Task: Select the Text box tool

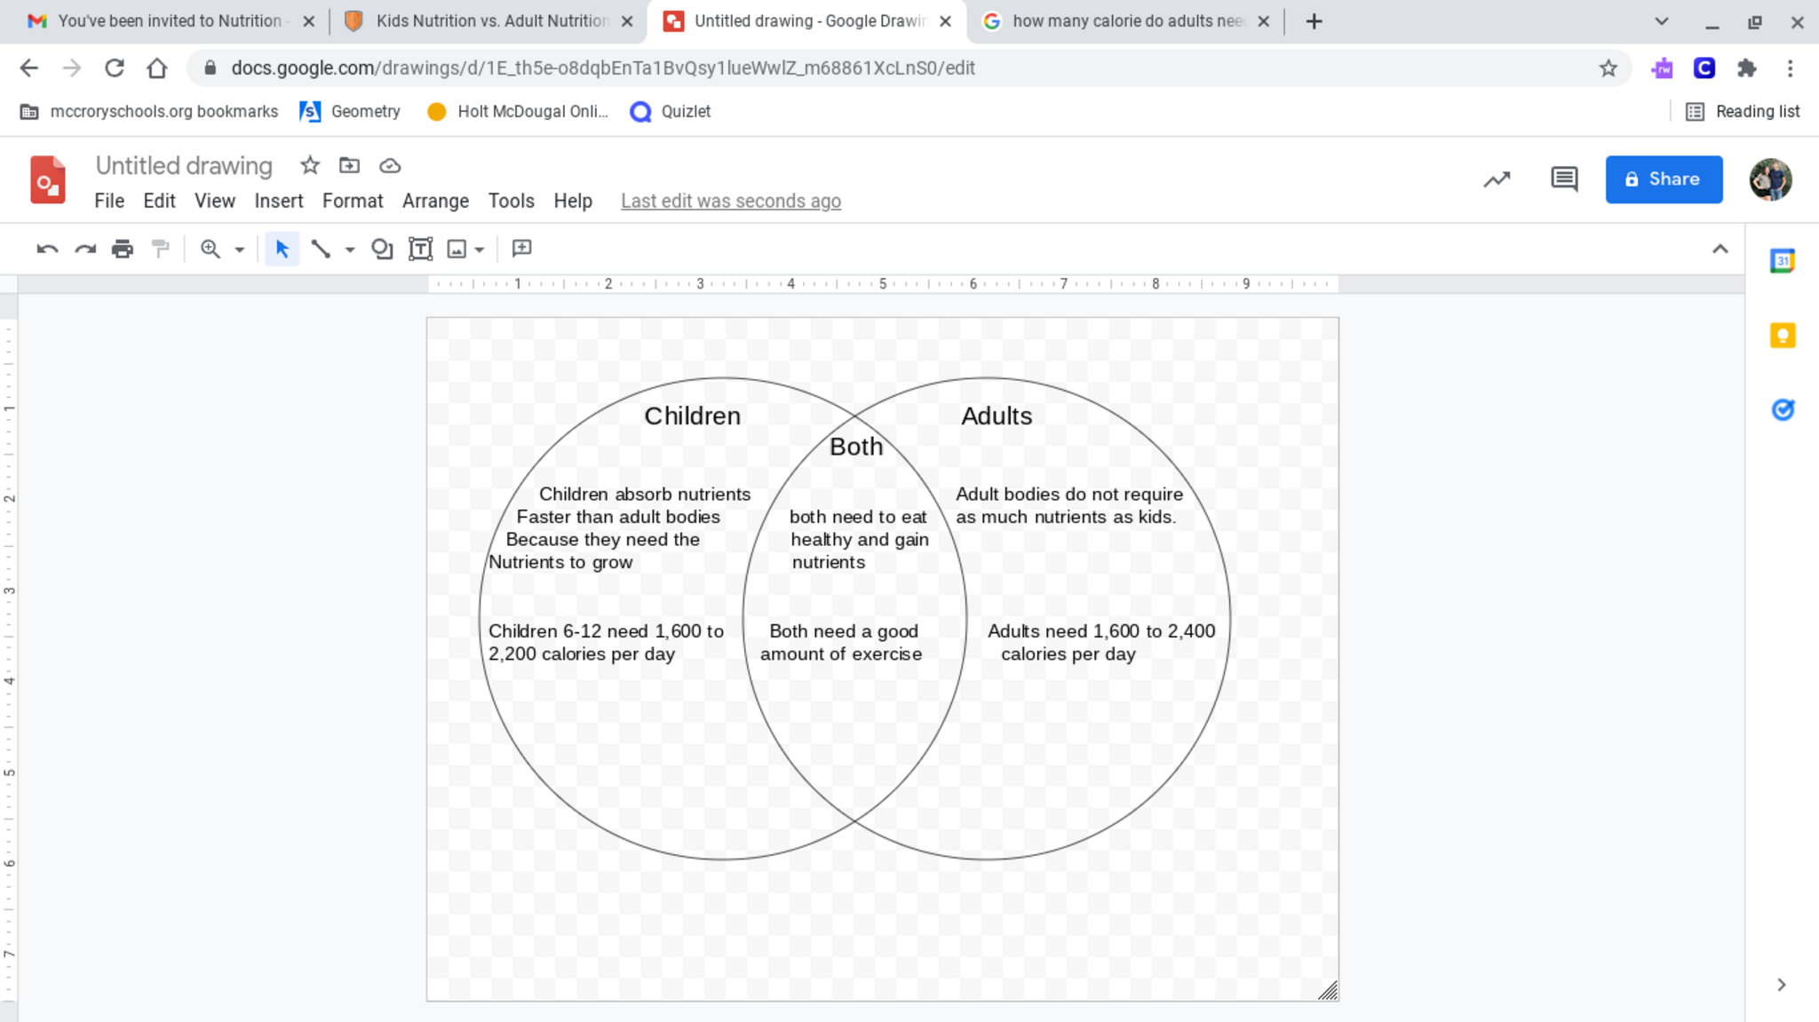Action: tap(420, 250)
